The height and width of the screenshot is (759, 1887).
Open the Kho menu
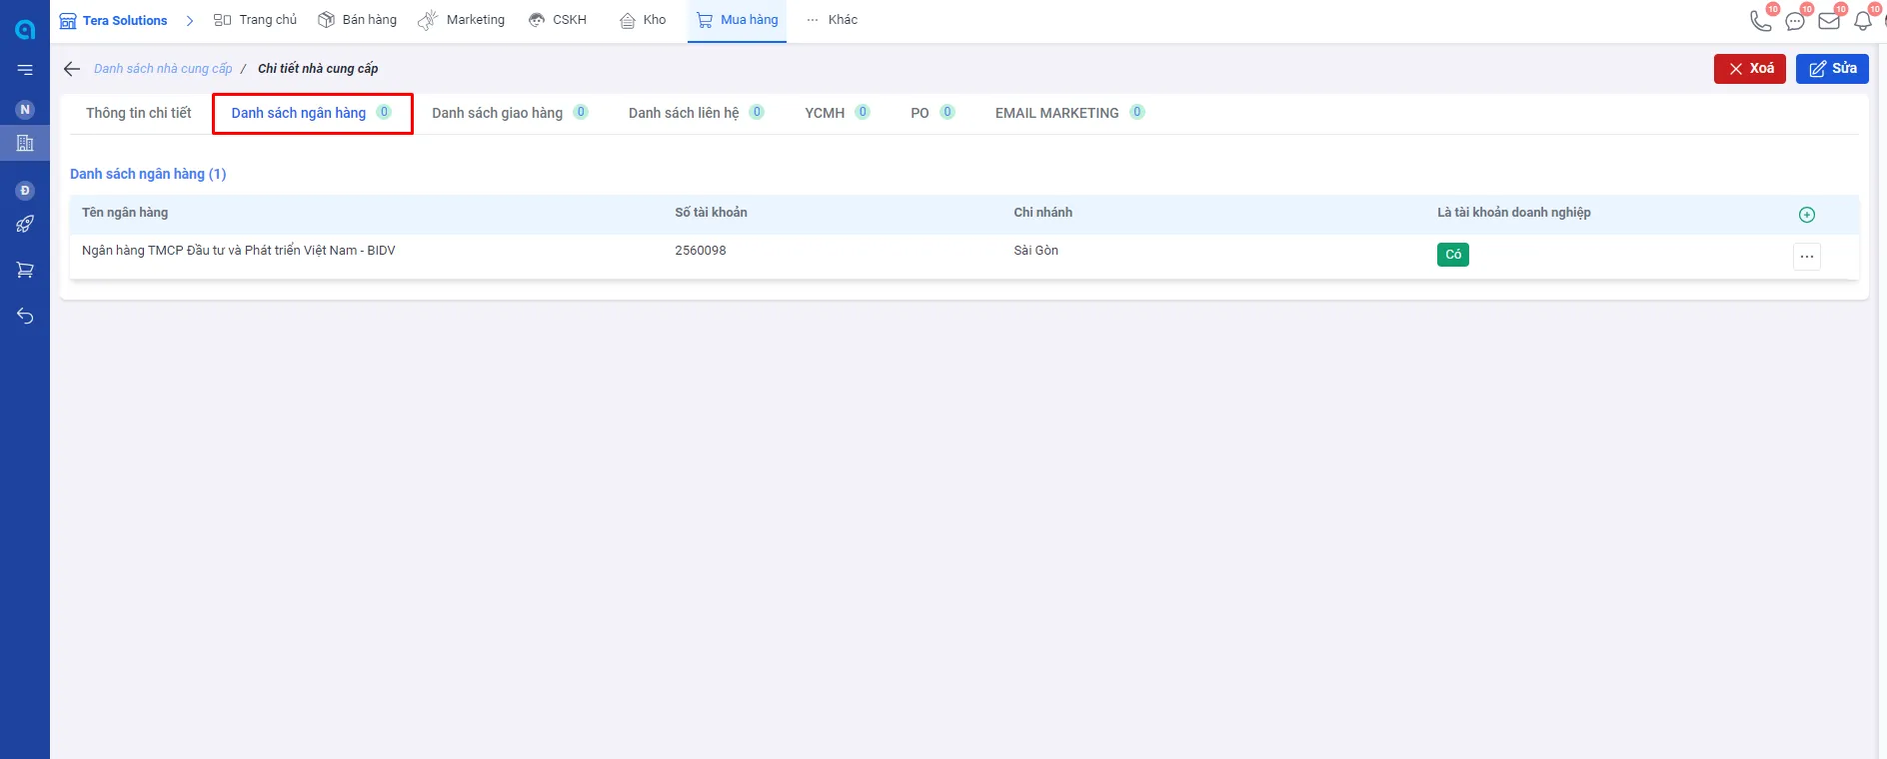click(643, 20)
